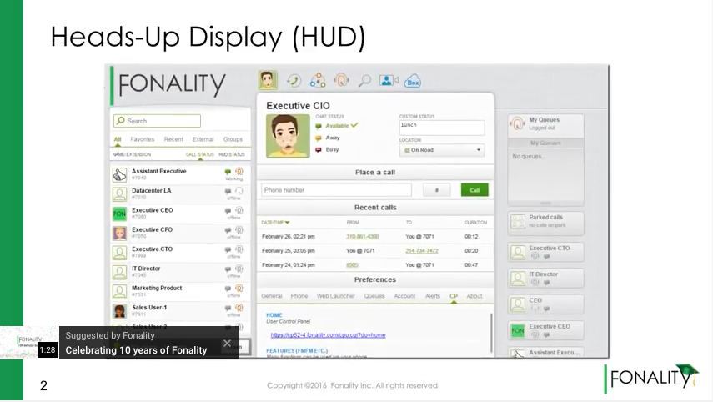Viewport: 713px width, 402px height.
Task: Switch to Groups contacts tab
Action: point(233,139)
